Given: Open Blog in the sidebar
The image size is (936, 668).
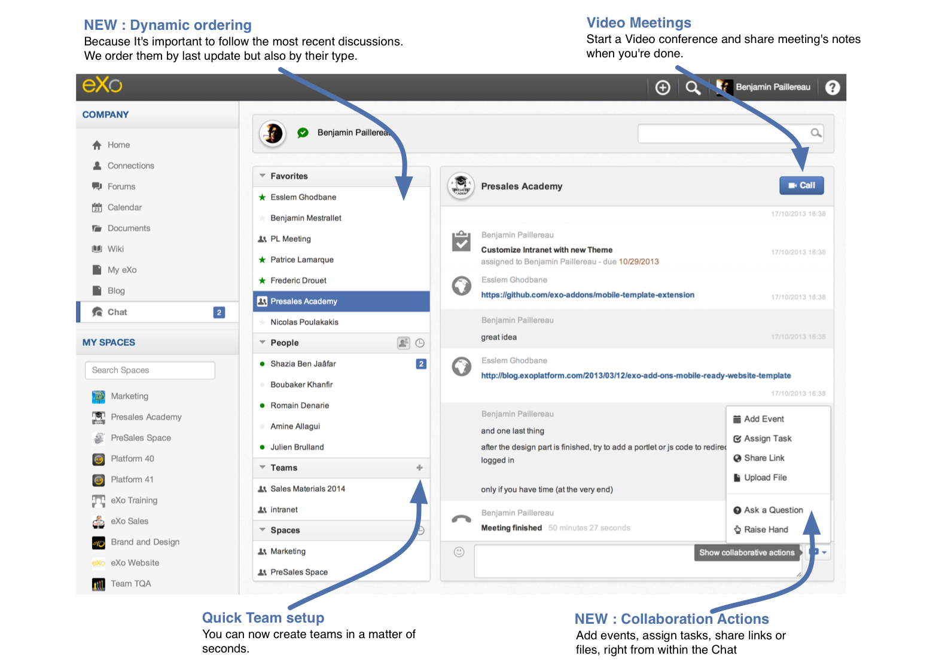Looking at the screenshot, I should 116,291.
